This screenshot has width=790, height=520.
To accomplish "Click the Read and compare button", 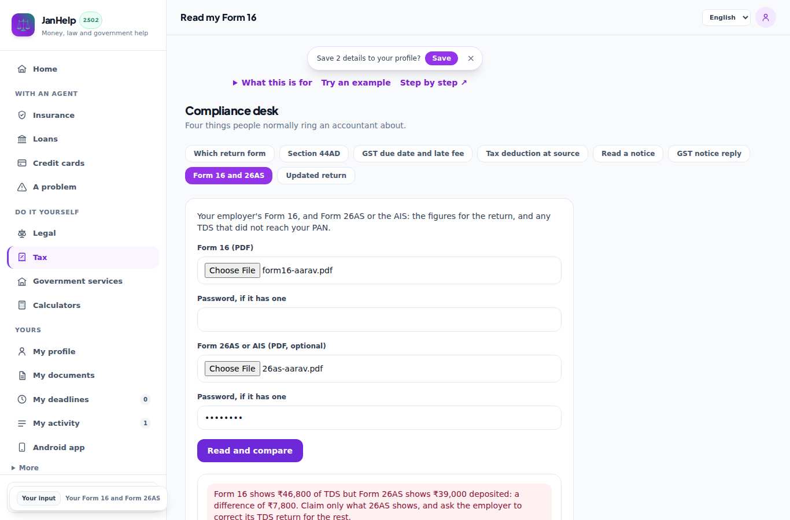I will coord(250,451).
